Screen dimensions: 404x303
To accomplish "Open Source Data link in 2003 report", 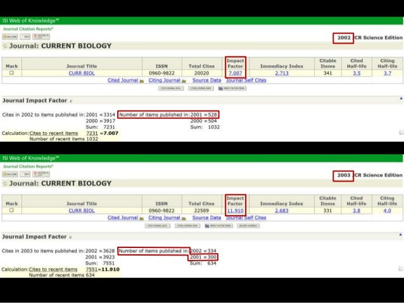I will point(206,218).
